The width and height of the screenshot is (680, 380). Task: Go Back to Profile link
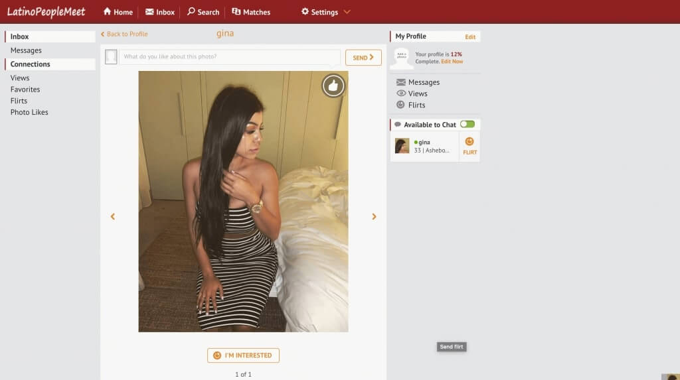coord(124,34)
